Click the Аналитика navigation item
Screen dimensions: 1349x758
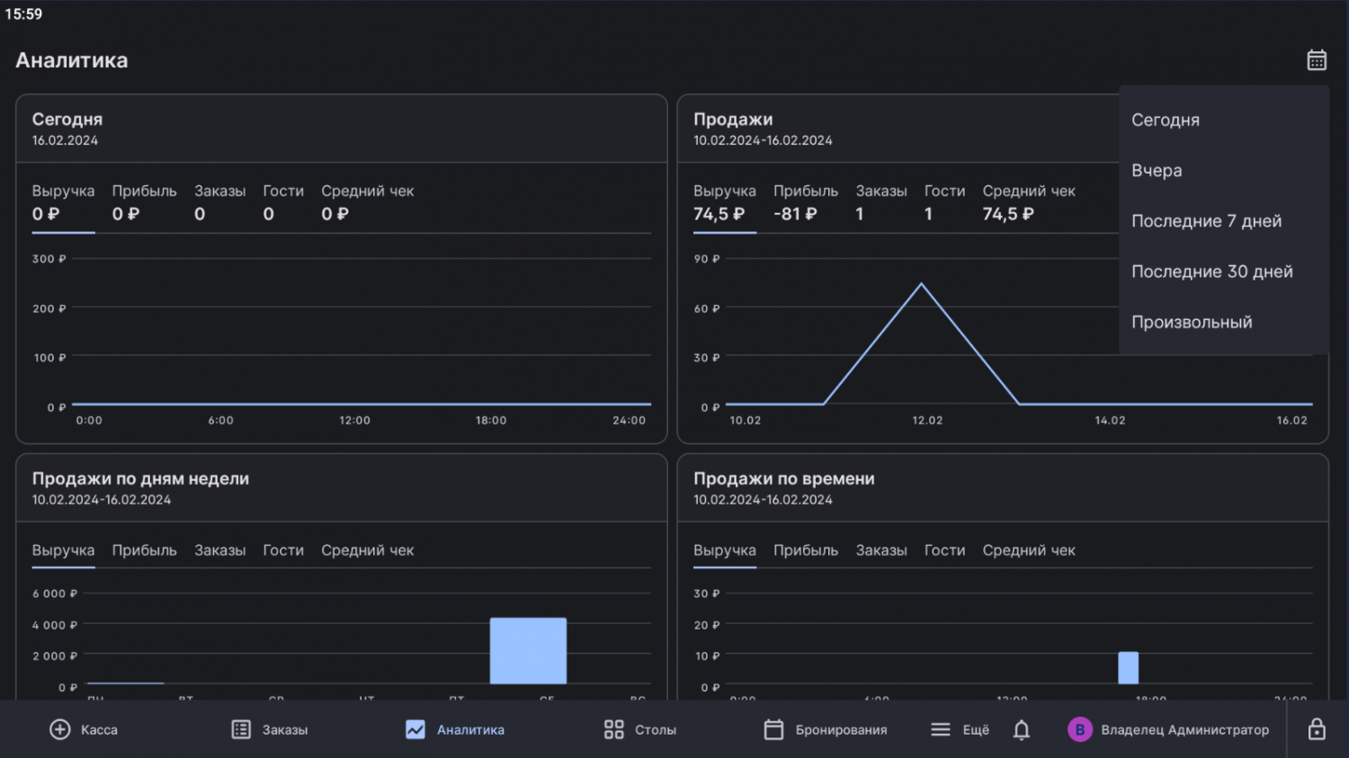[454, 730]
